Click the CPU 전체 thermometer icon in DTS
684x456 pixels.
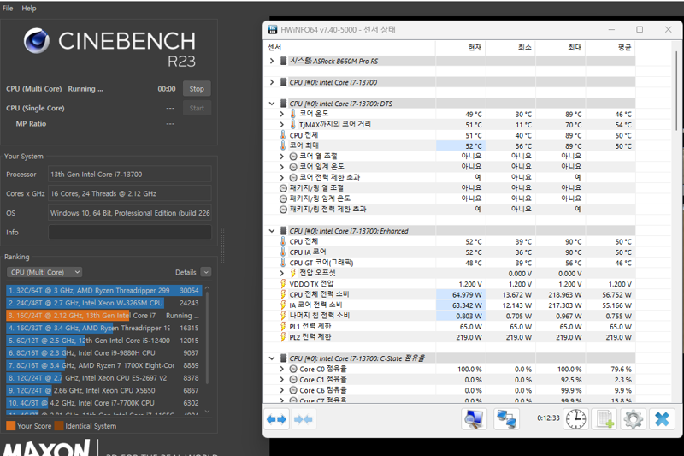pos(283,135)
